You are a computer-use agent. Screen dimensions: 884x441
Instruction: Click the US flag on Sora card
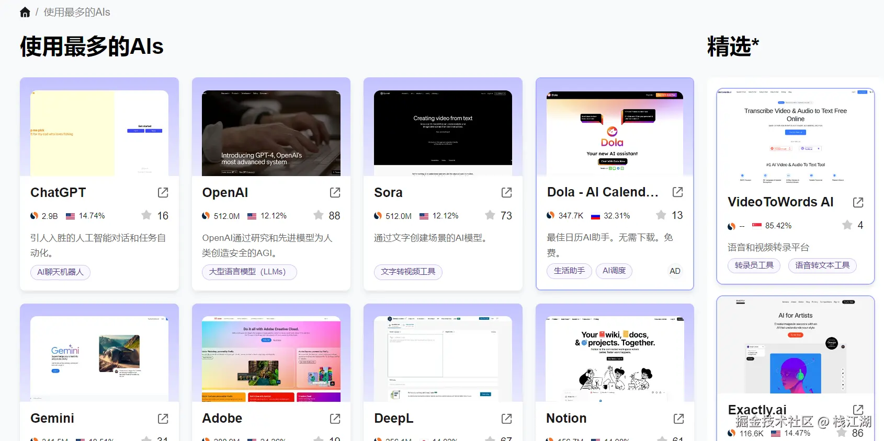pyautogui.click(x=424, y=216)
